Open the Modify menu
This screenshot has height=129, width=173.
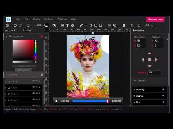point(36,19)
